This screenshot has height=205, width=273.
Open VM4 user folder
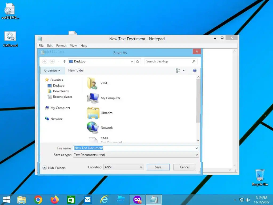[x=97, y=83]
